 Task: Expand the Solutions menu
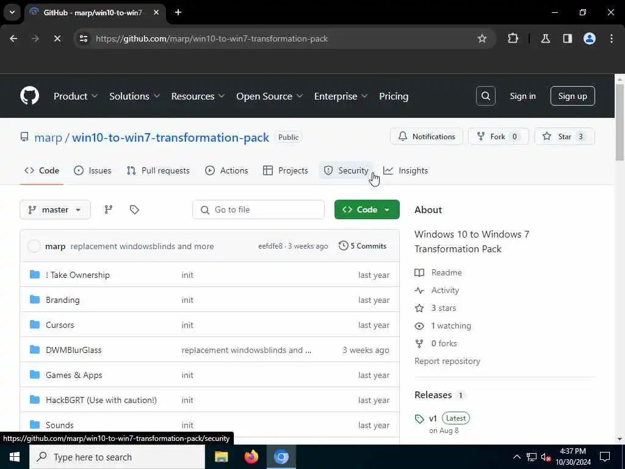(134, 96)
